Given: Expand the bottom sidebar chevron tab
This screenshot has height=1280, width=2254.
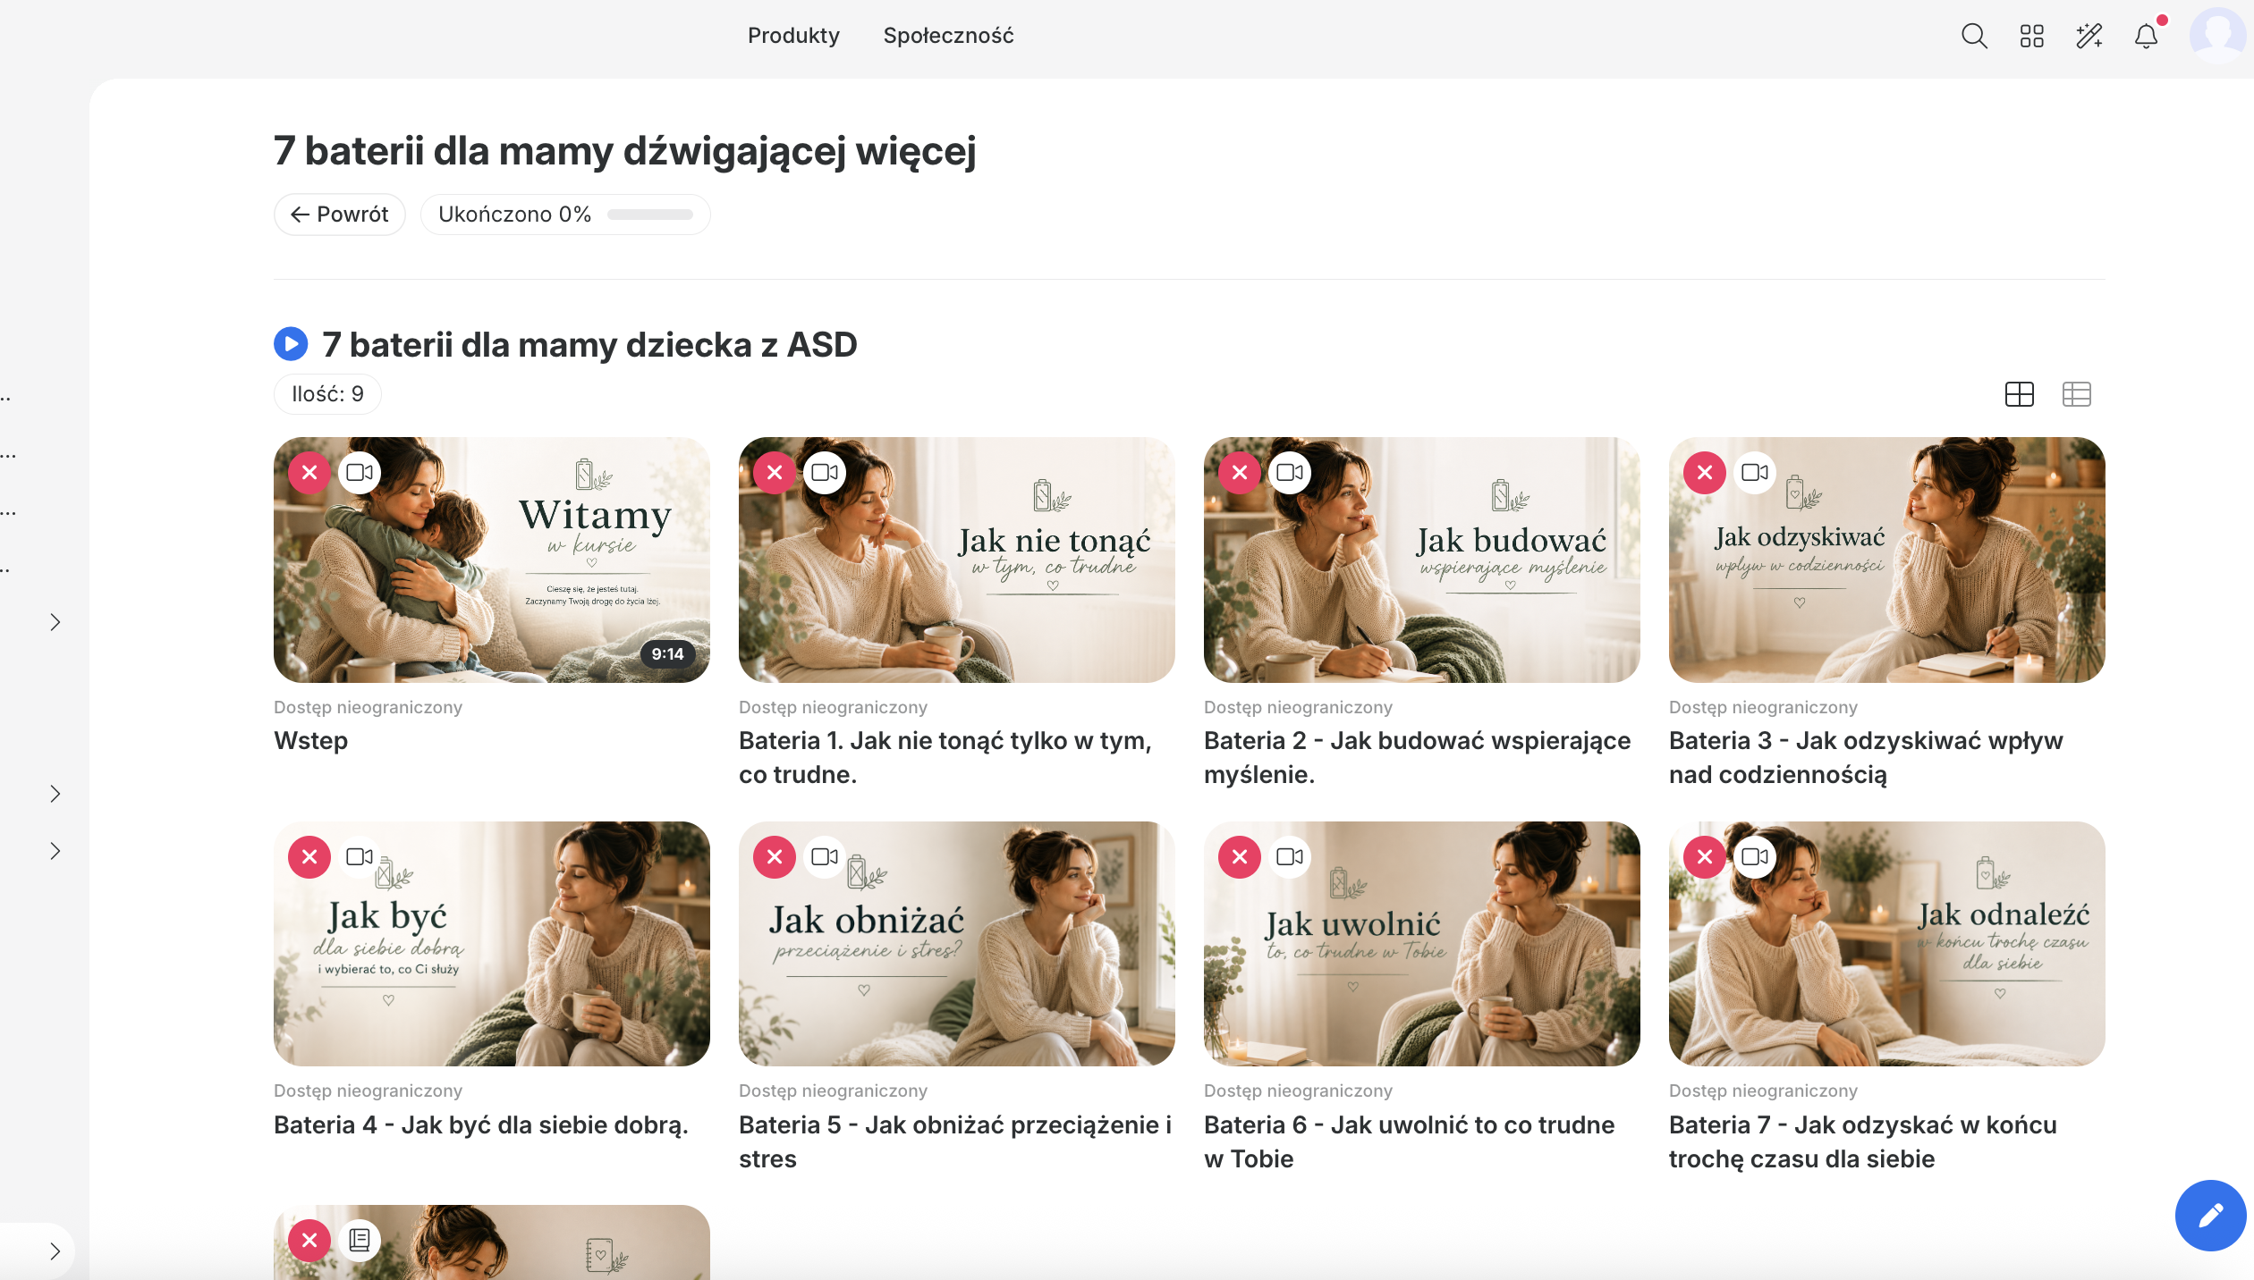Looking at the screenshot, I should coord(55,1251).
